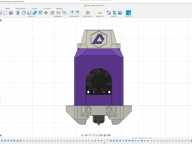Switch to the SHEET METAL tab

[20, 9]
